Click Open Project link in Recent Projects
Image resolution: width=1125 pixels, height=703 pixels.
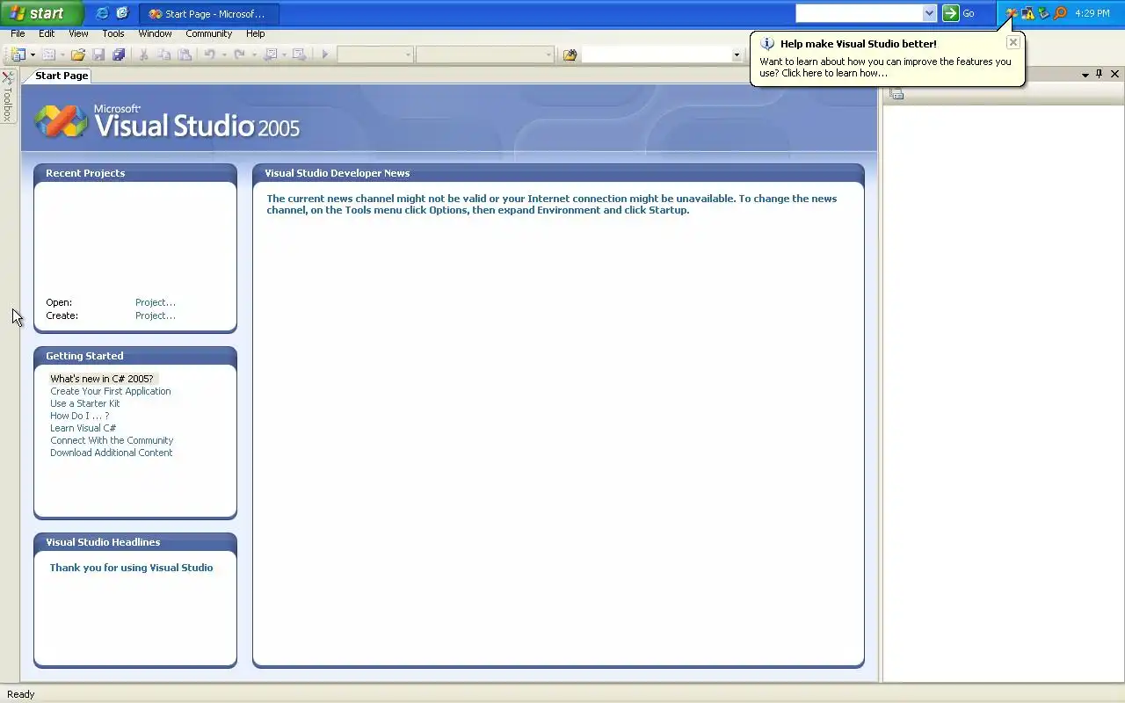[x=156, y=302]
